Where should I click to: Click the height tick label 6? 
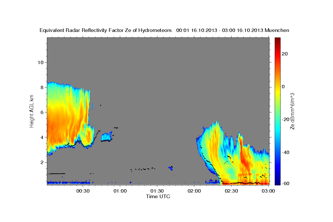(42, 112)
